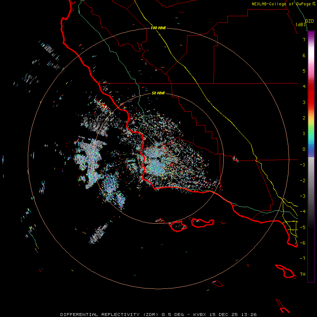The height and width of the screenshot is (317, 317).
Task: Click the red 3 dB segment of the color bar
Action: (x=311, y=102)
